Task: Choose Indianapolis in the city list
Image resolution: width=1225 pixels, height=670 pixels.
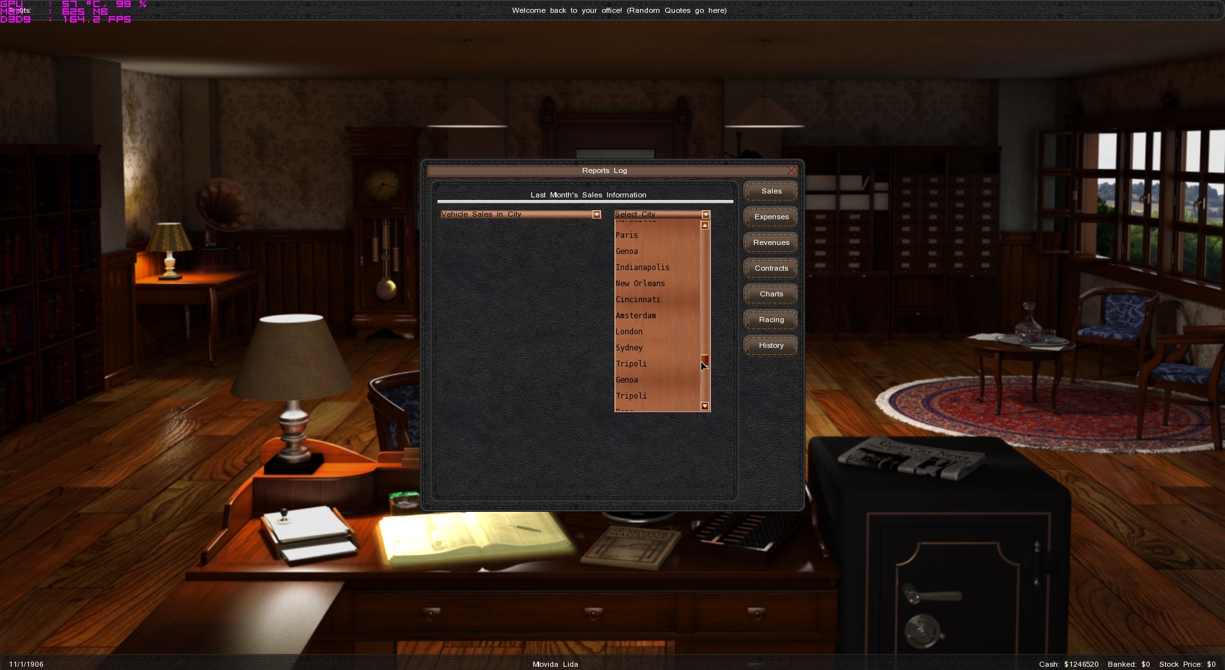Action: (642, 267)
